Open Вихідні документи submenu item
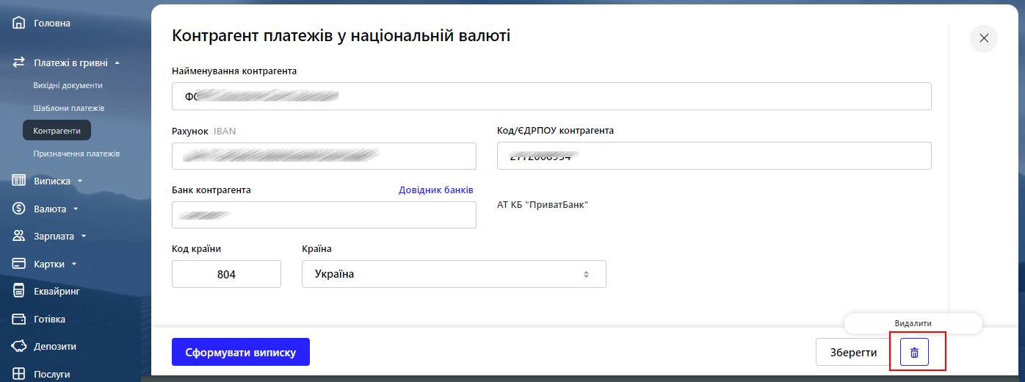The height and width of the screenshot is (382, 1025). (68, 85)
